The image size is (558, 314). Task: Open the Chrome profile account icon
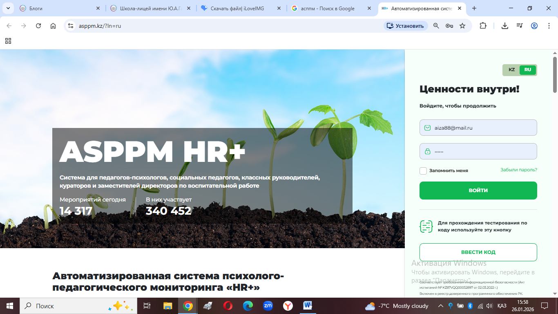[534, 25]
